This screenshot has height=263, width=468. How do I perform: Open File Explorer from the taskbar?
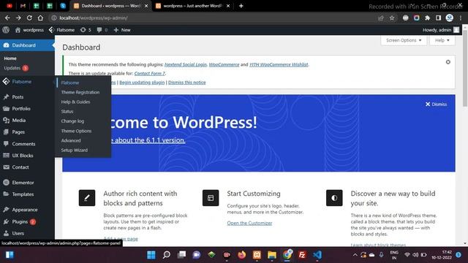point(272,255)
